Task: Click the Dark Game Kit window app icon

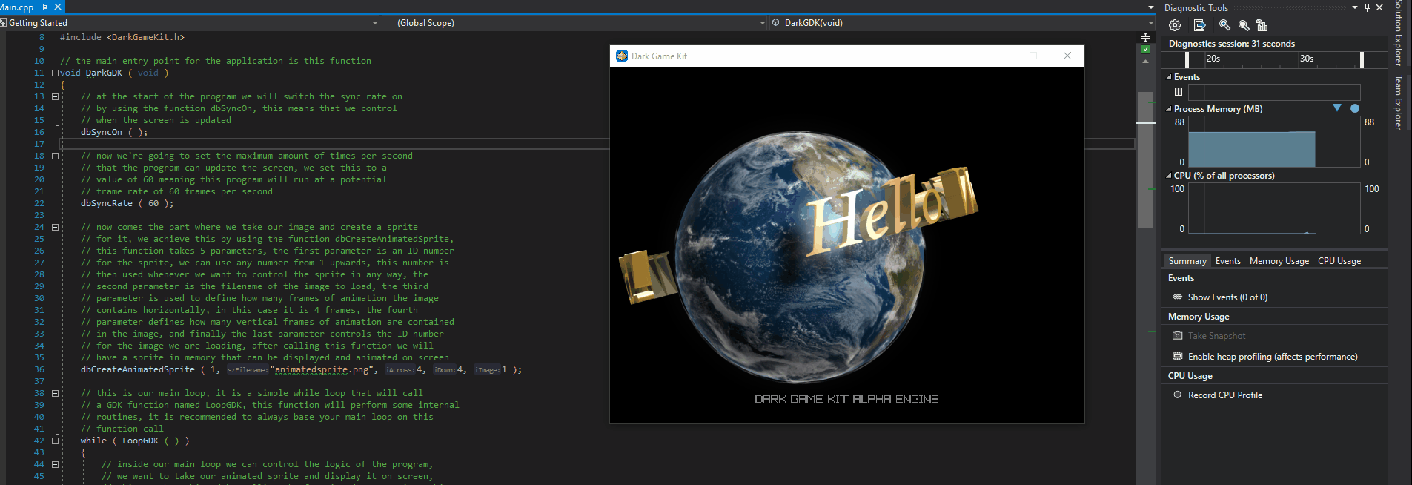Action: click(622, 56)
